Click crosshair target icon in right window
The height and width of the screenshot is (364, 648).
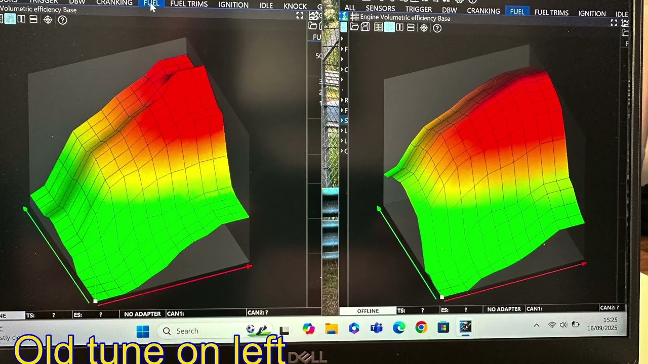pos(424,28)
